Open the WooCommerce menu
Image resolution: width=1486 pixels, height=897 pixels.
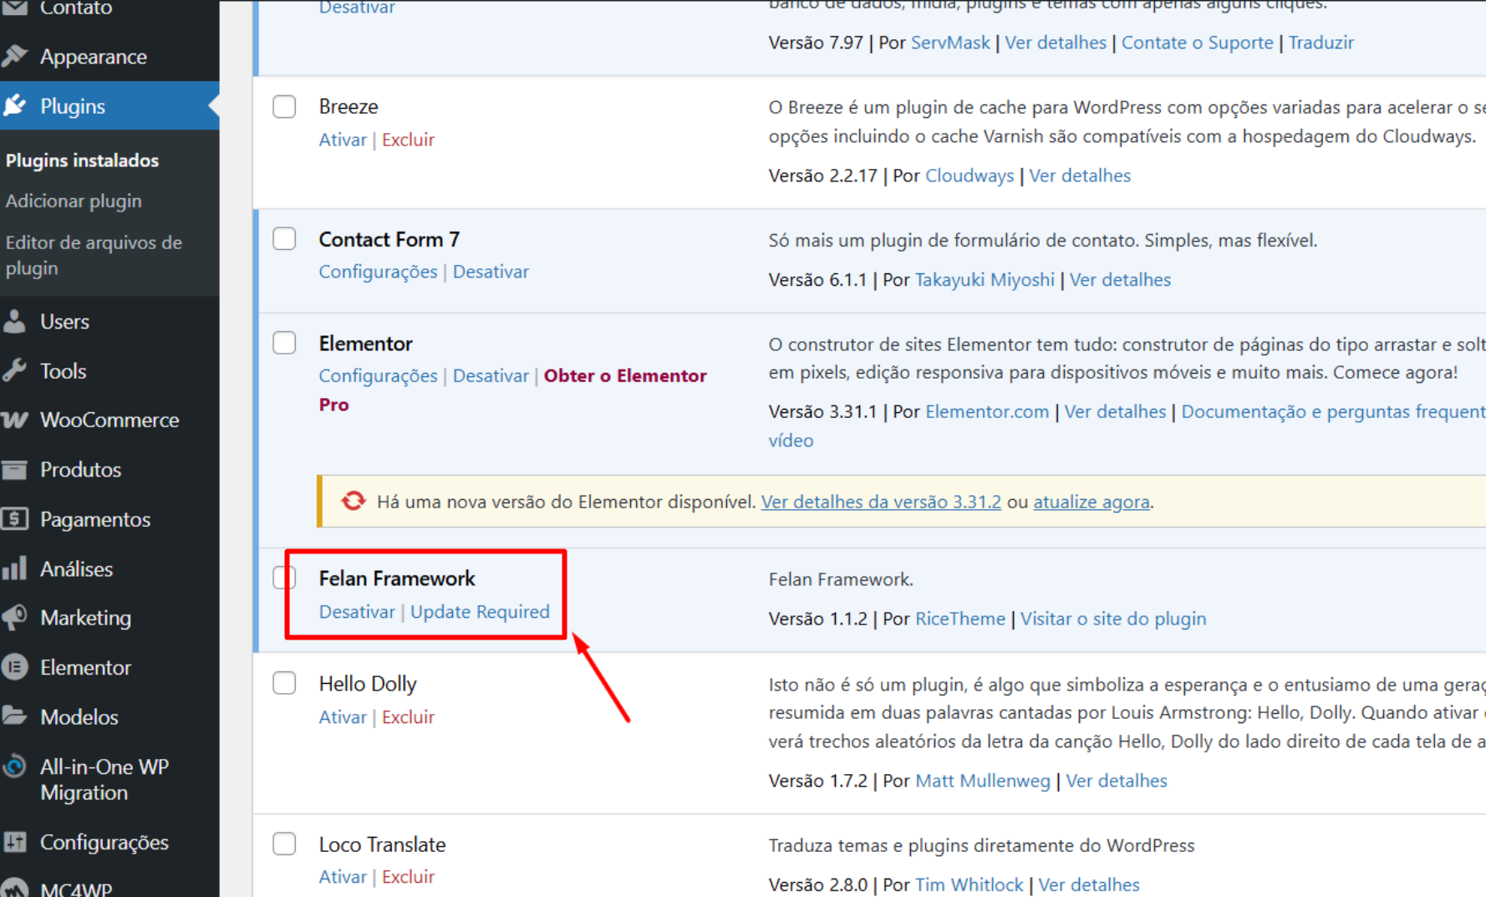(x=109, y=420)
